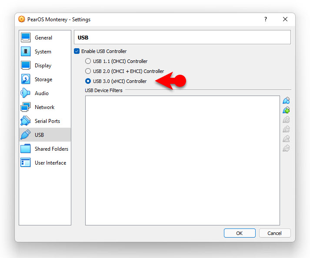Viewport: 310px width, 258px height.
Task: Select USB 3.0 (xHCI) Controller option
Action: pyautogui.click(x=88, y=81)
